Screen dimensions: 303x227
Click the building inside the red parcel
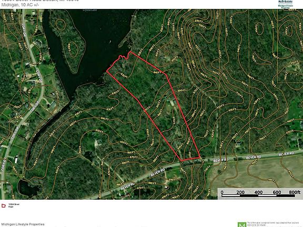173,102
